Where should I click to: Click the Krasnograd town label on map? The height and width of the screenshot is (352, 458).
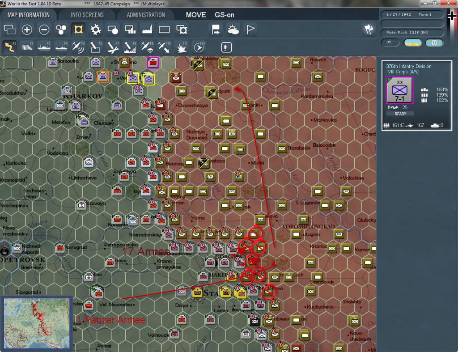click(12, 180)
